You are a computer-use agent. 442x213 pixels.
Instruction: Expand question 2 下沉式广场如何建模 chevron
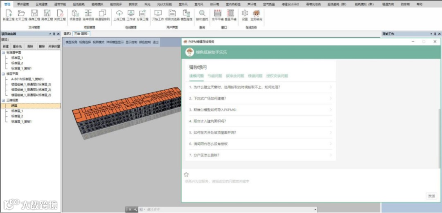331,99
